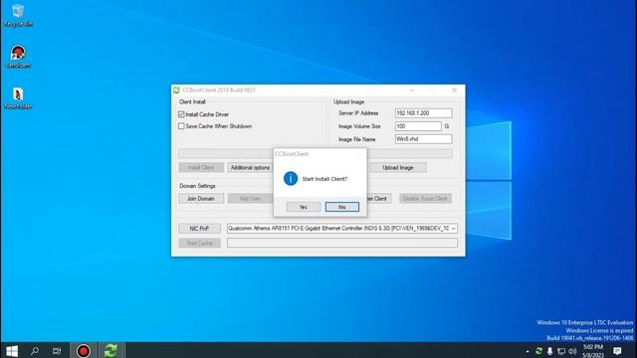Select the Bandicam desktop icon
Viewport: 637px width, 358px height.
(x=18, y=57)
